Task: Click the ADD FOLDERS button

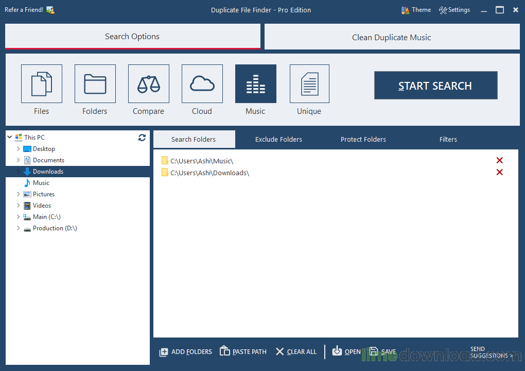Action: click(186, 352)
